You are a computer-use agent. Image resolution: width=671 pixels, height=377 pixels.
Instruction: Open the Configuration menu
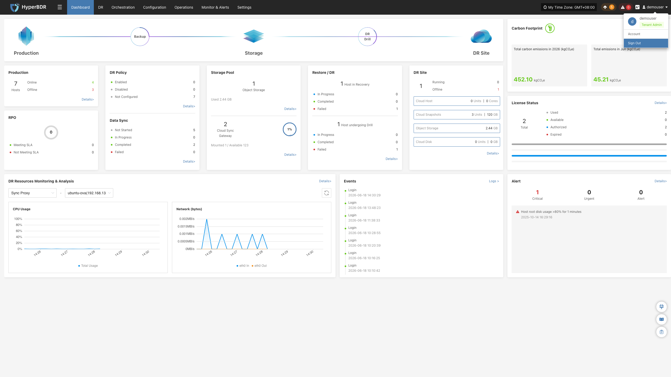click(155, 7)
